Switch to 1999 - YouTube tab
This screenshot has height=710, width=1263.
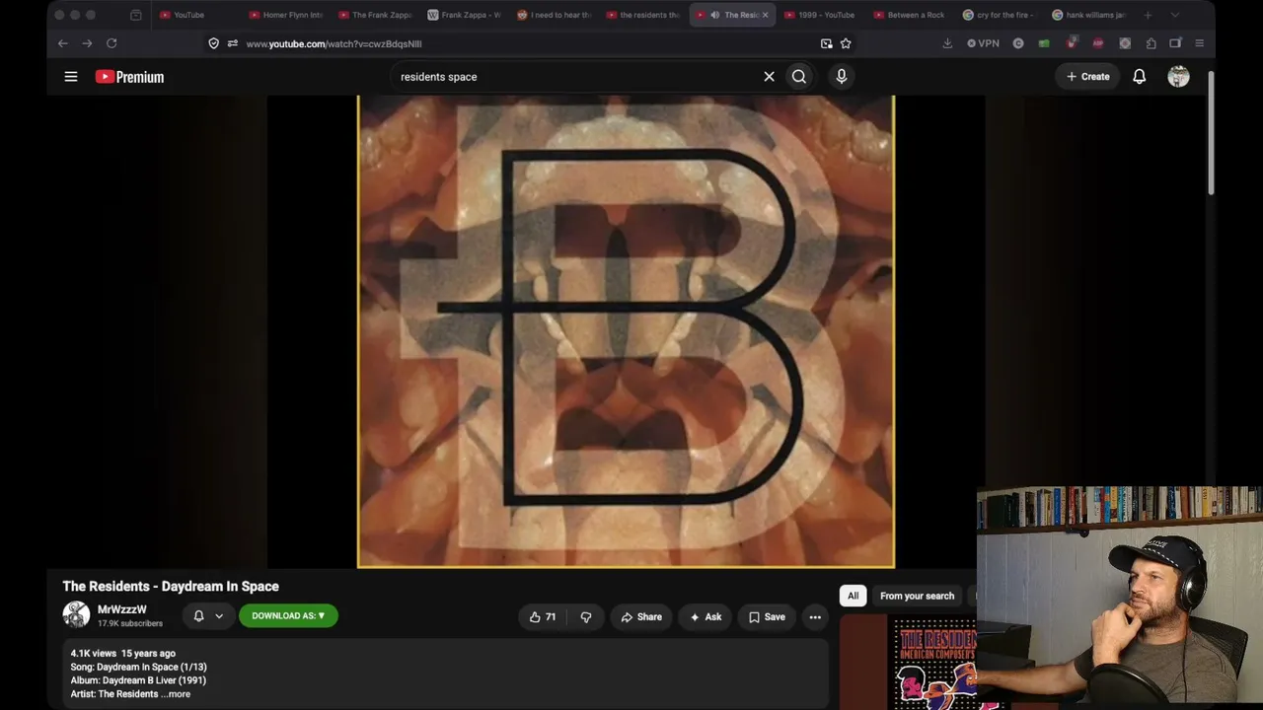(x=820, y=15)
